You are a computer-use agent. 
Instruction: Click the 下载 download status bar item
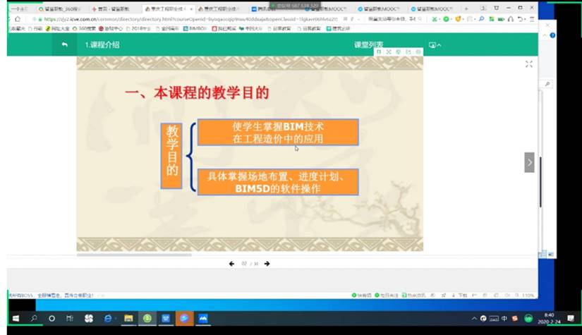pos(459,296)
